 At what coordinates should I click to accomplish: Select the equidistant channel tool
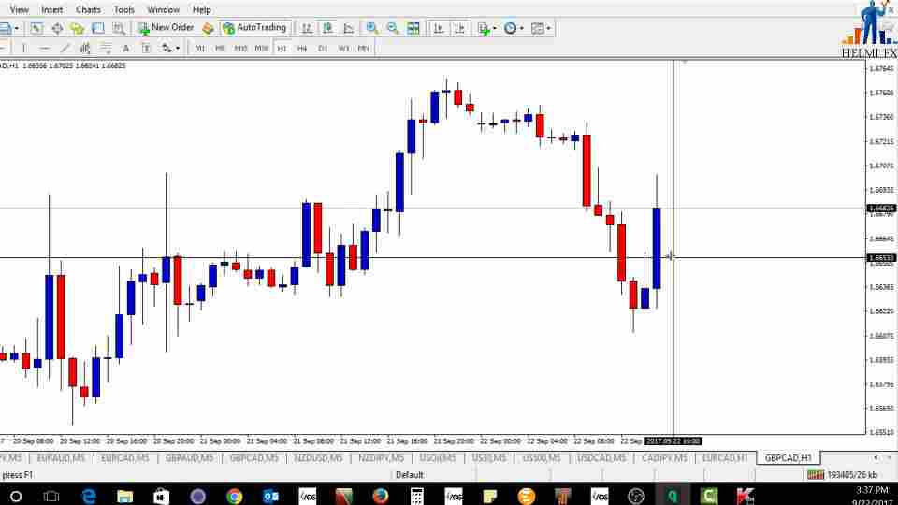point(85,48)
